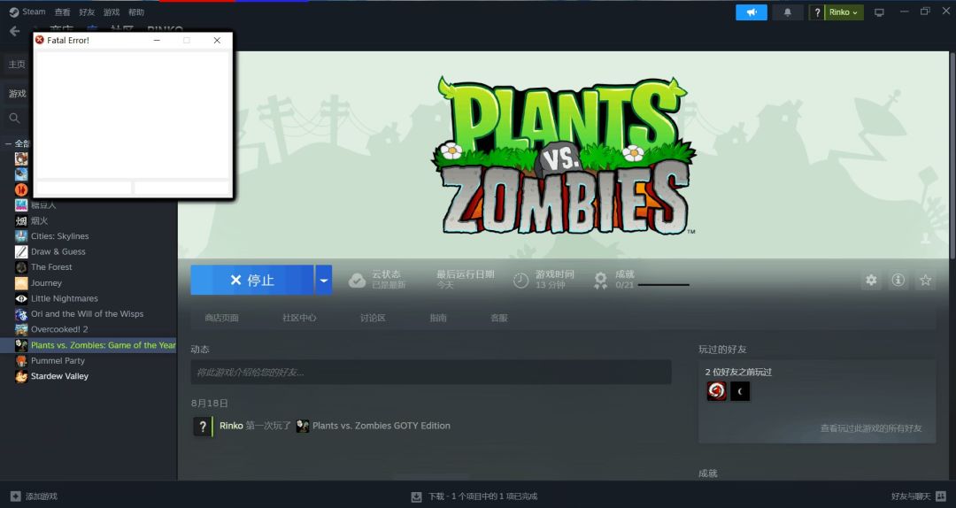Expand the dropdown arrow beside 停止

coord(324,280)
